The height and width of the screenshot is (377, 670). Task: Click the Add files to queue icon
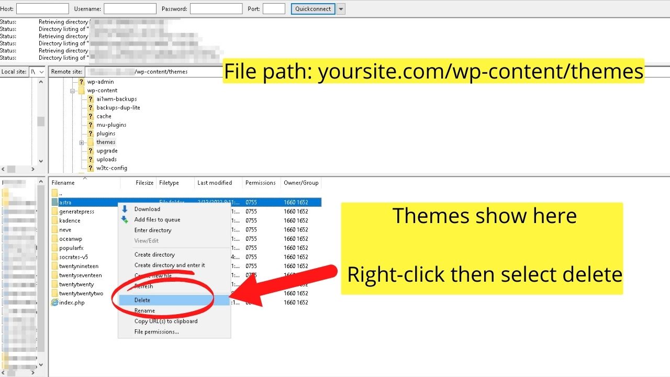coord(125,219)
